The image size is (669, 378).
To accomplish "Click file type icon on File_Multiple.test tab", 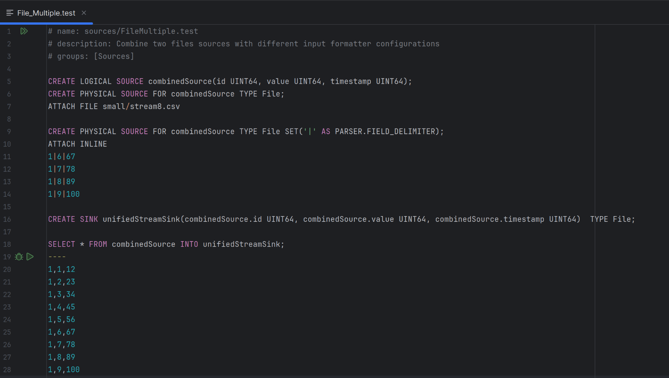I will coord(10,13).
